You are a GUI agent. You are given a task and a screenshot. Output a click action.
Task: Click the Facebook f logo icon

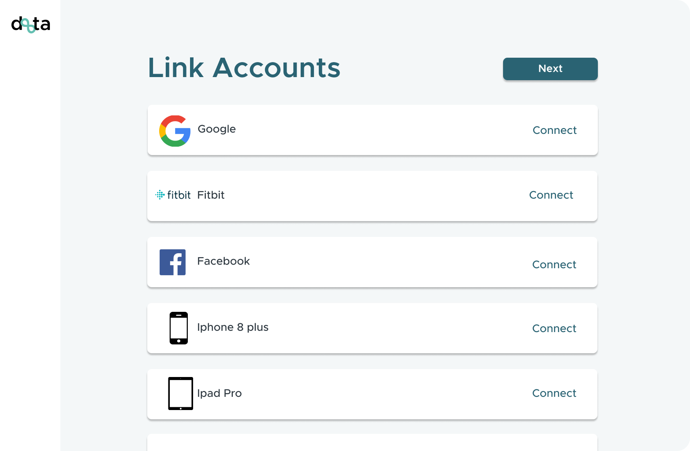click(x=172, y=262)
